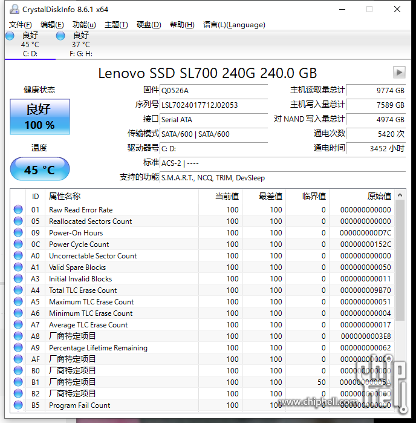The height and width of the screenshot is (423, 416).
Task: Click the blue status orb for F: G: H:
Action: pos(60,36)
